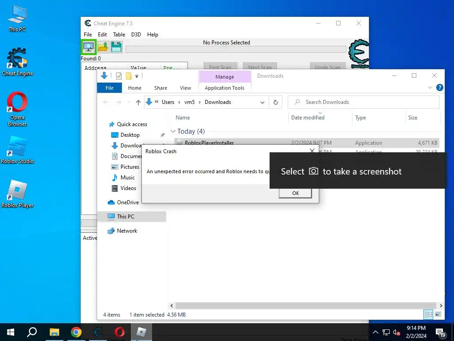Open the Edit menu in Cheat Engine

click(x=102, y=35)
